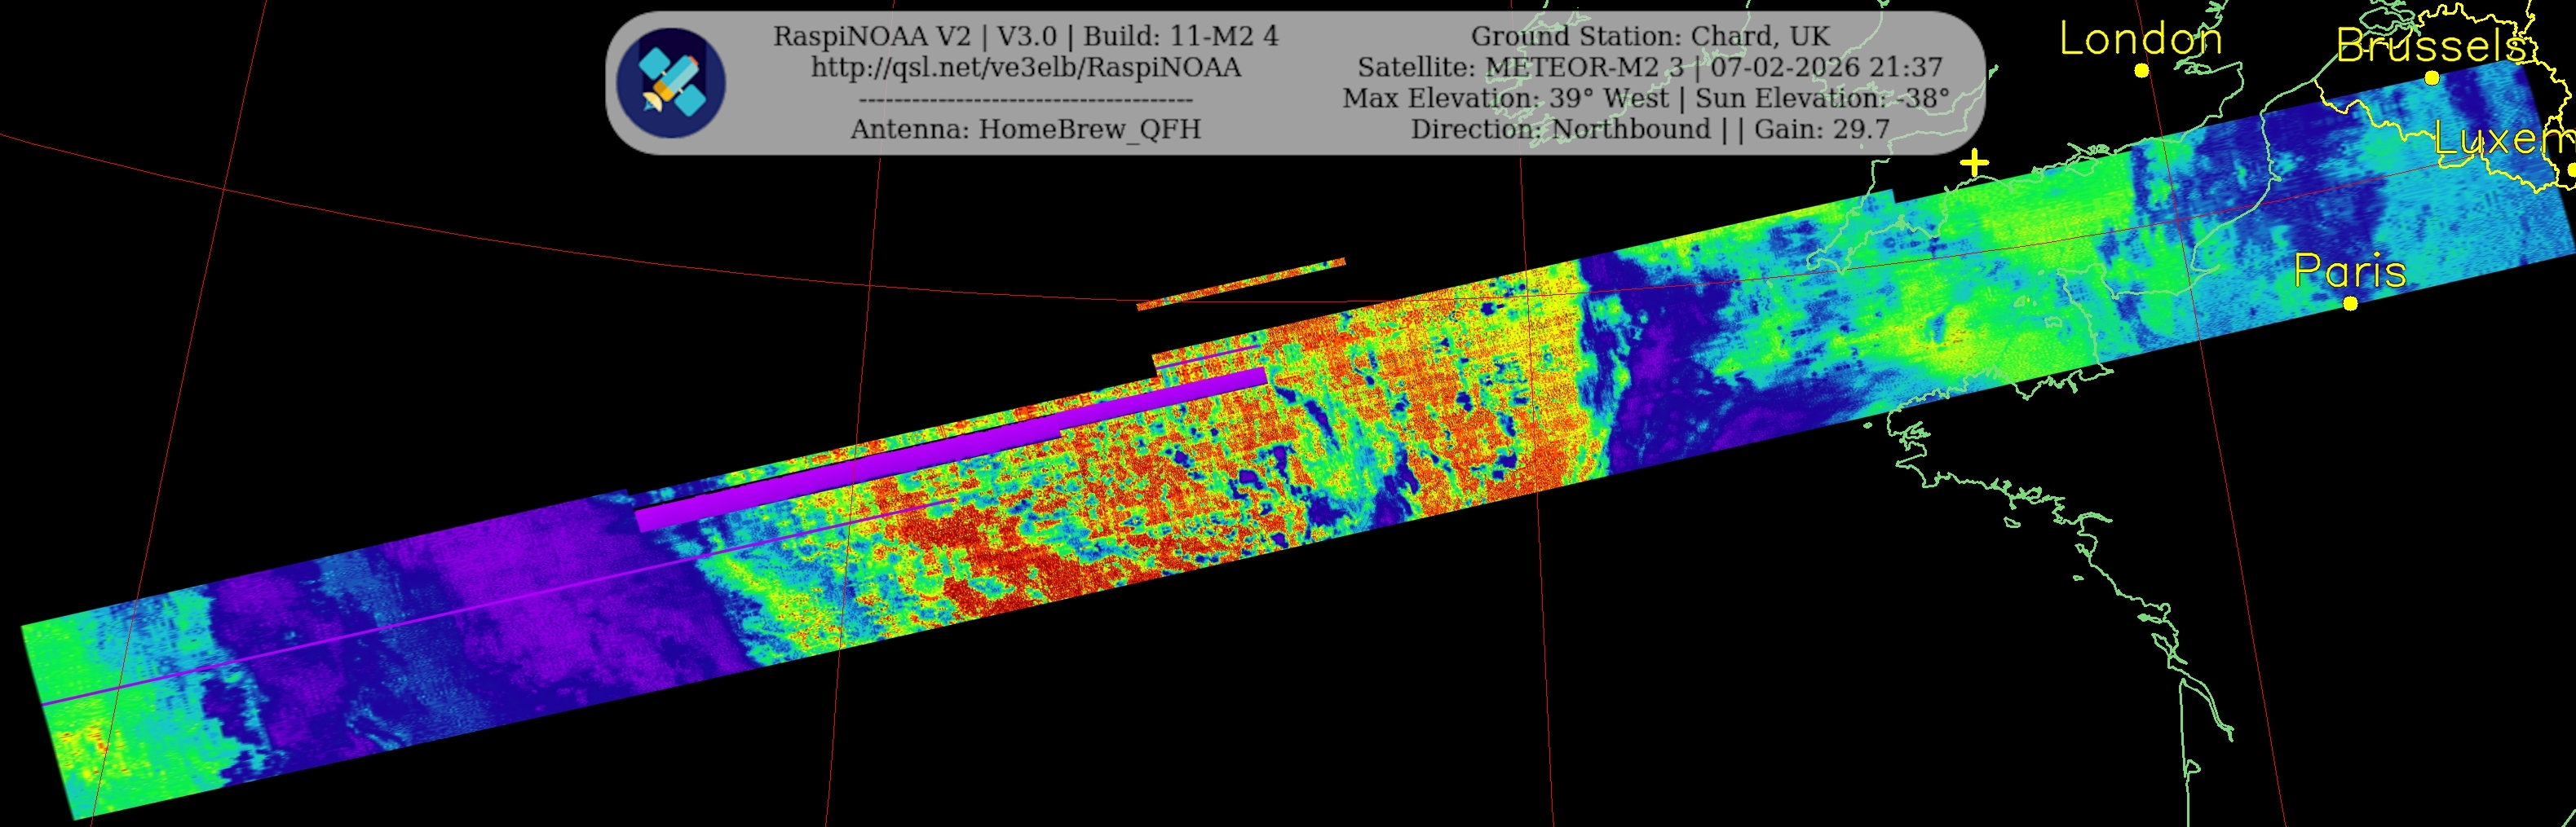Click the yellow plus ground station marker

pos(1974,163)
